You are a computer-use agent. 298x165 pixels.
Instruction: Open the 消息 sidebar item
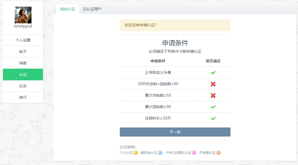(x=23, y=63)
